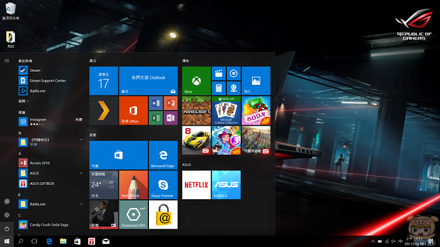Show hidden system tray icons

[373, 241]
